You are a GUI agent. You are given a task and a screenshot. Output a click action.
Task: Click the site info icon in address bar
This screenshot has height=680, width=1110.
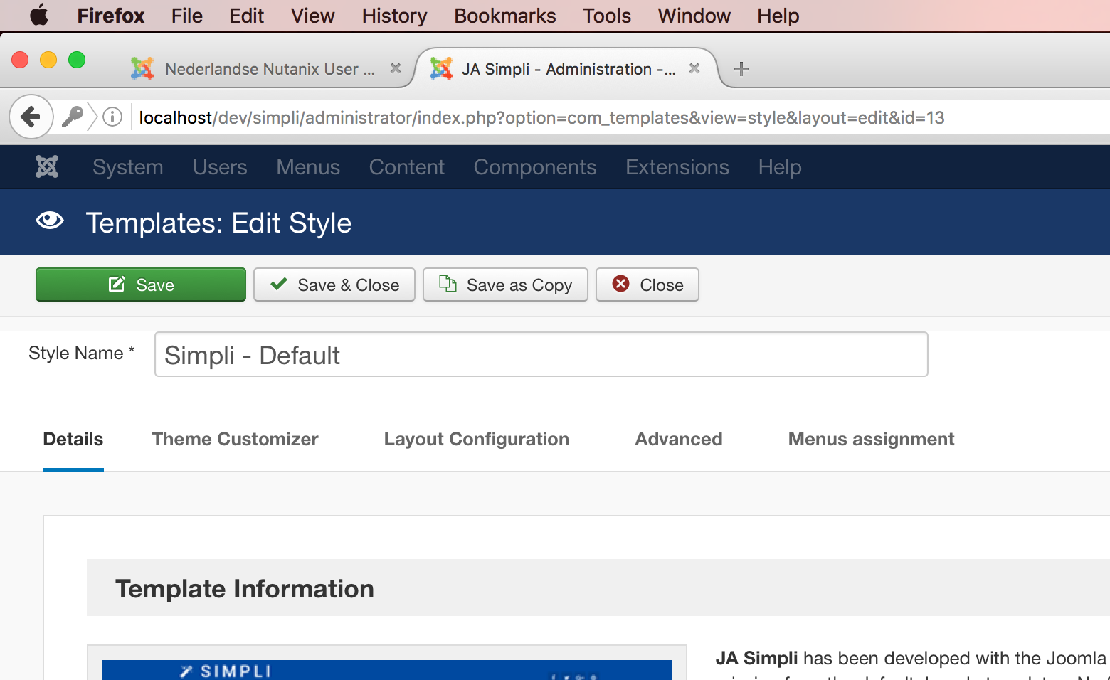[x=112, y=117]
